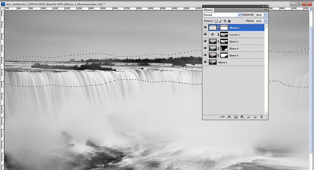Close the document window
The height and width of the screenshot is (170, 314).
click(307, 4)
